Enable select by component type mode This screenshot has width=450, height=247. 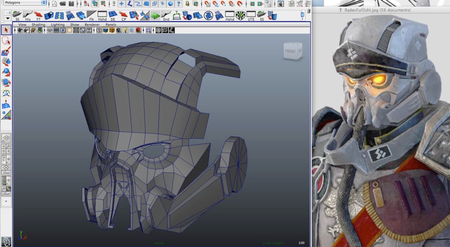(103, 4)
